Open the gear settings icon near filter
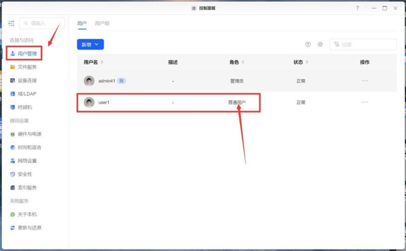Image resolution: width=406 pixels, height=251 pixels. tap(320, 44)
